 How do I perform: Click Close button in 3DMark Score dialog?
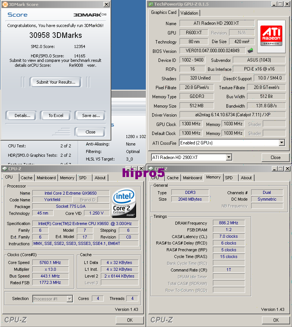point(90,132)
